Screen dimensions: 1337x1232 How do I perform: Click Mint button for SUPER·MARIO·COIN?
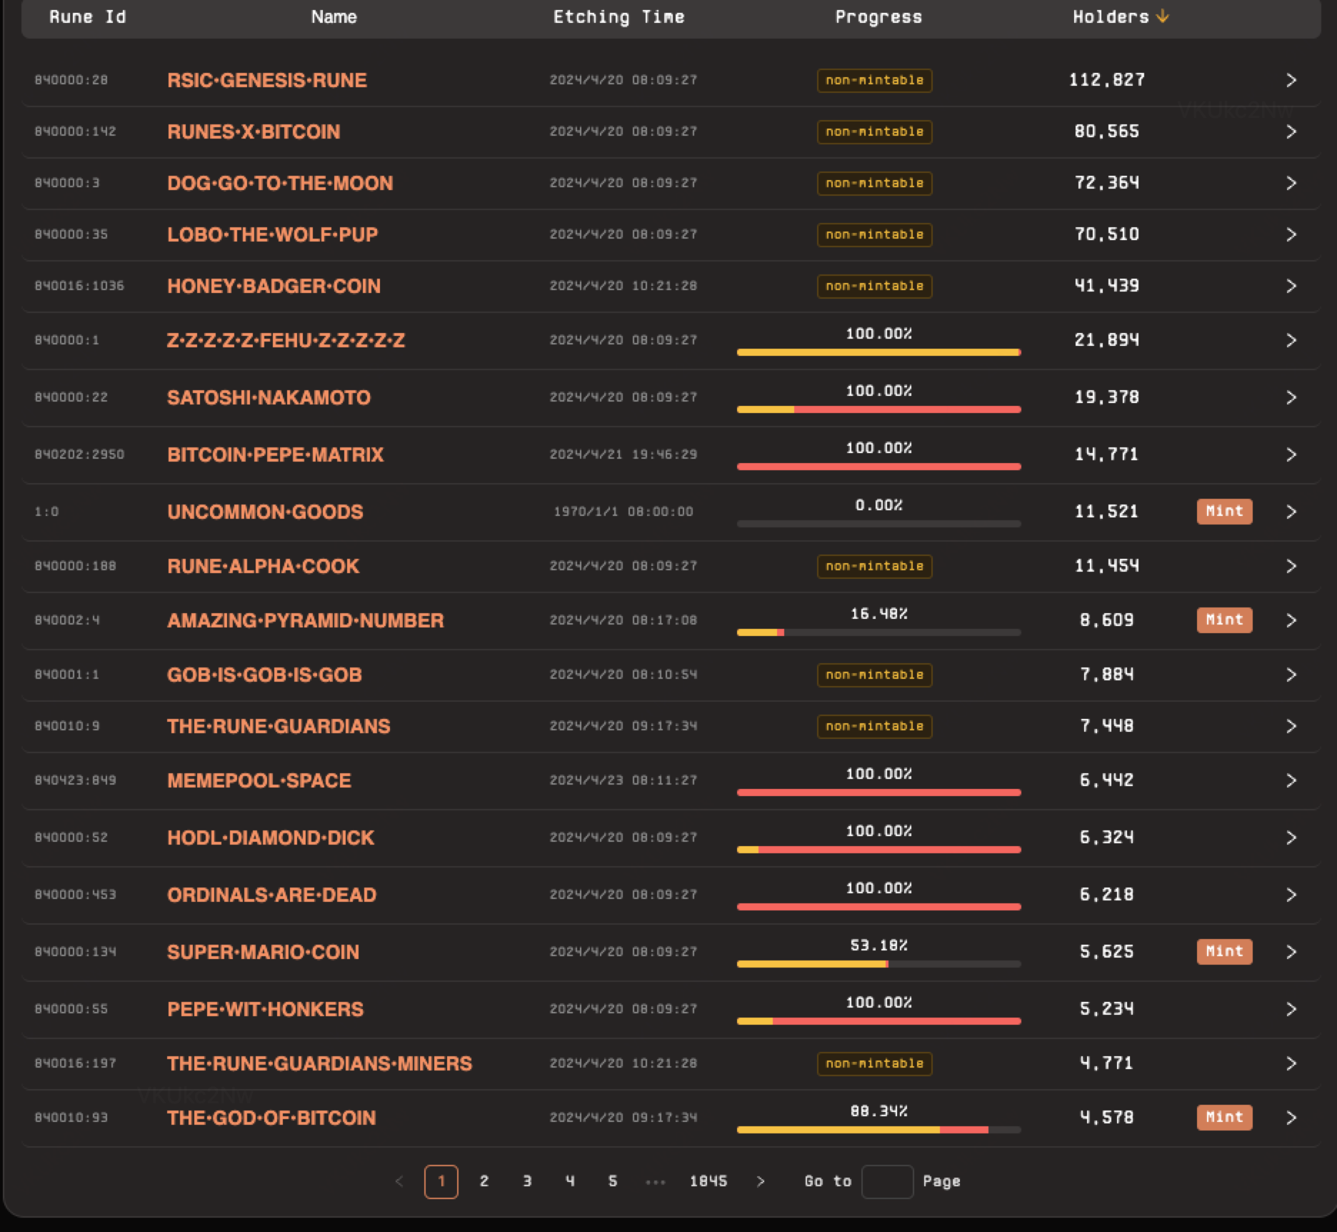pos(1224,952)
